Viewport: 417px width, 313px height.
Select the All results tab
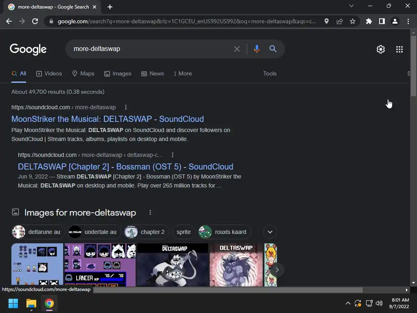tap(19, 74)
